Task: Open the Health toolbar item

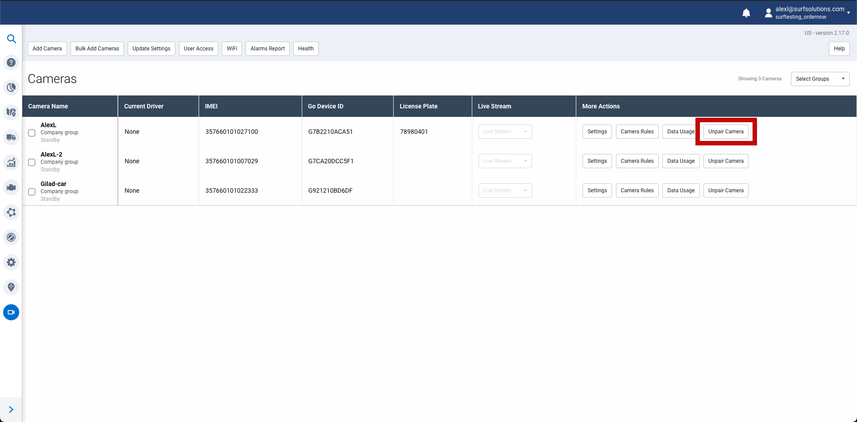Action: [306, 49]
